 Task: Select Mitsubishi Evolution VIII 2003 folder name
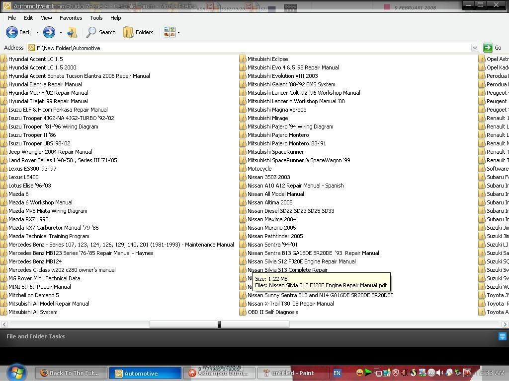(x=283, y=76)
